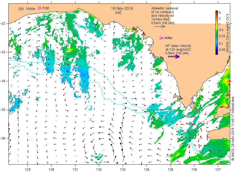Click the latitude label -35

point(3,110)
